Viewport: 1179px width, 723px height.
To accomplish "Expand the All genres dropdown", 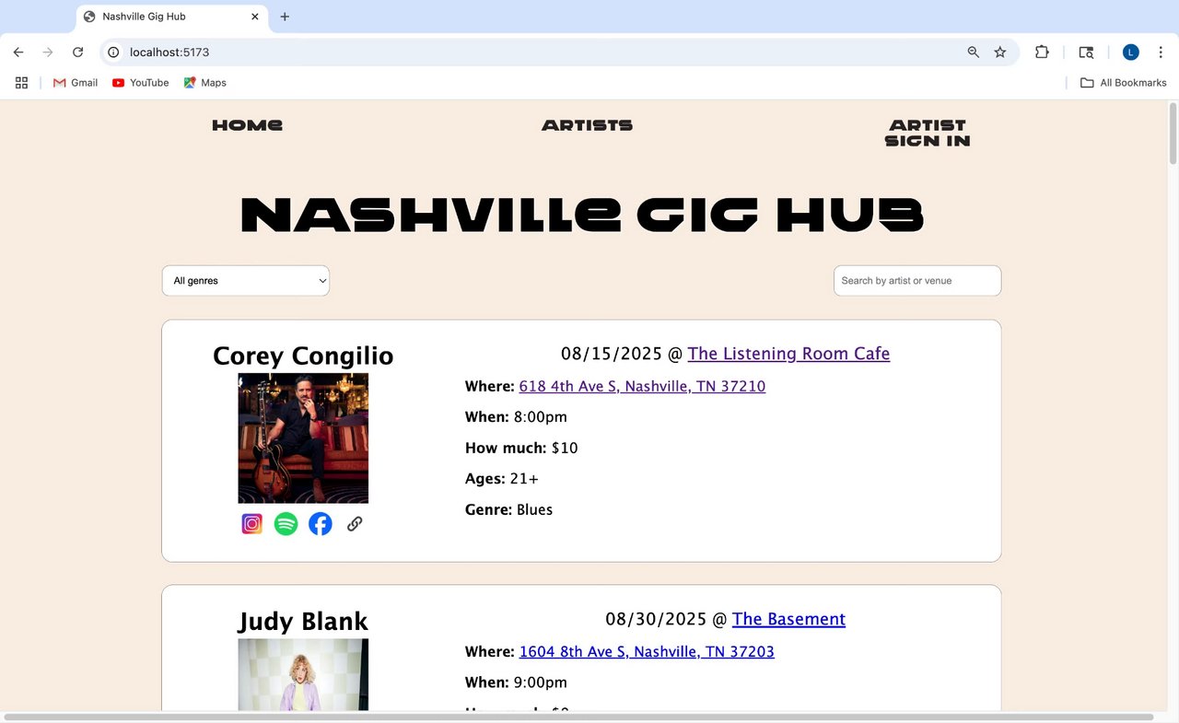I will tap(246, 281).
